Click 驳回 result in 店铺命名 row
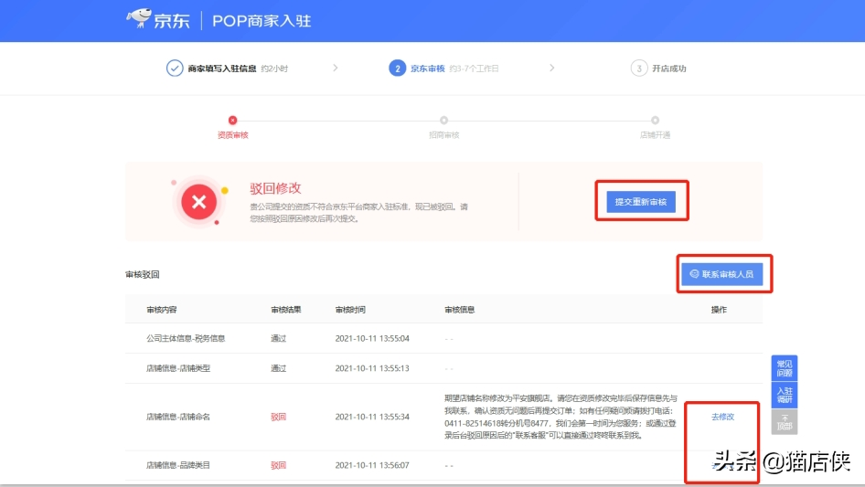Viewport: 865px width, 487px height. (279, 417)
